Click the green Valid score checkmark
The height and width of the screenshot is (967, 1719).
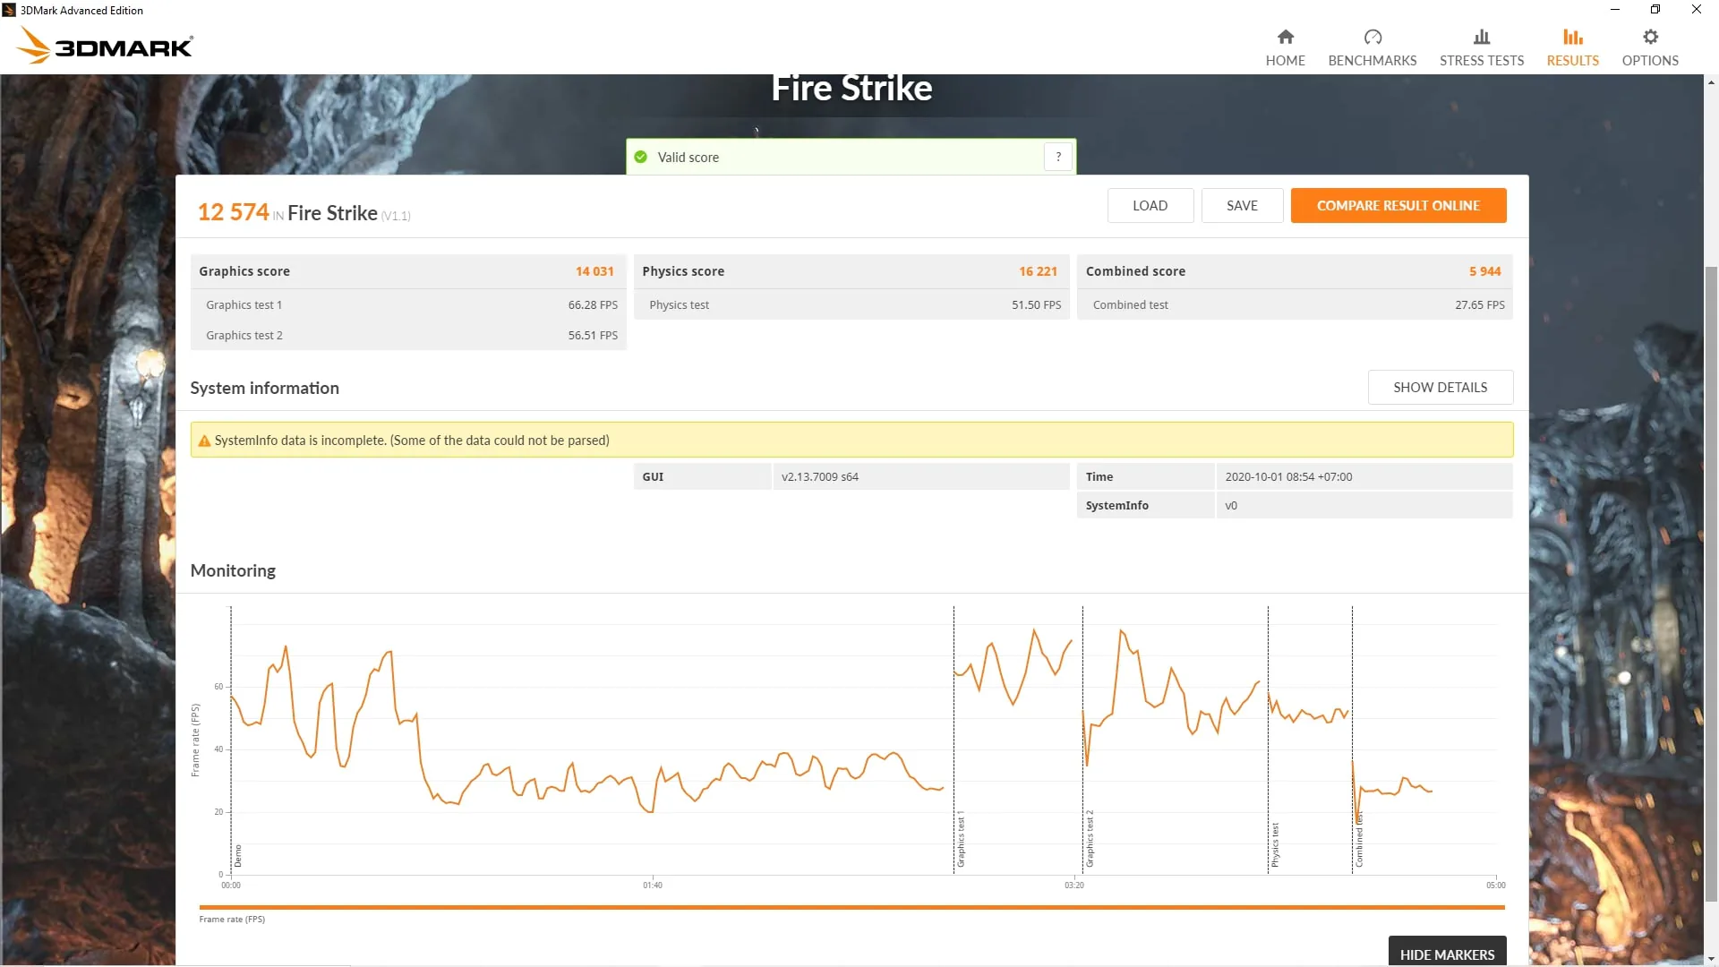[640, 157]
